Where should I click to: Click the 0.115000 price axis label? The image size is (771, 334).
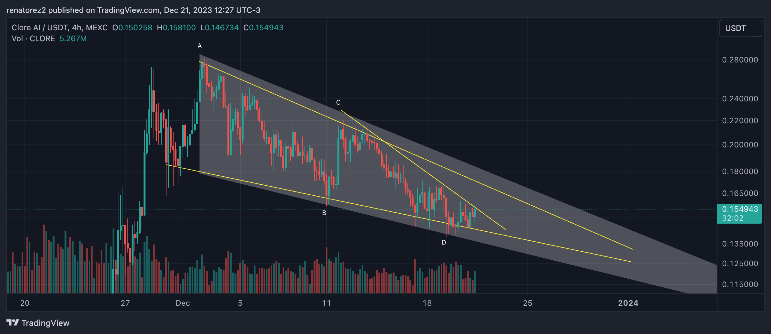coord(740,284)
